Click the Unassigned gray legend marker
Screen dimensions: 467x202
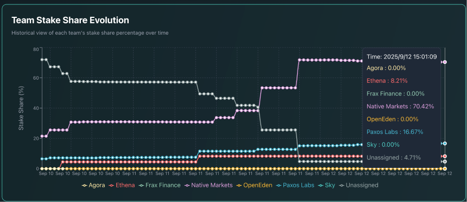pyautogui.click(x=342, y=186)
